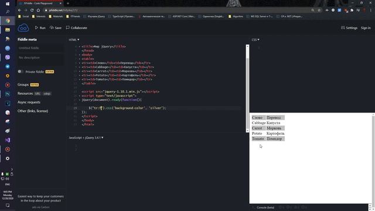This screenshot has height=211, width=375.
Task: Reload the current page
Action: click(x=32, y=11)
